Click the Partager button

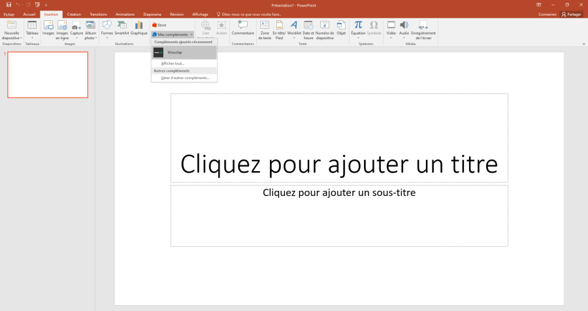[x=571, y=14]
